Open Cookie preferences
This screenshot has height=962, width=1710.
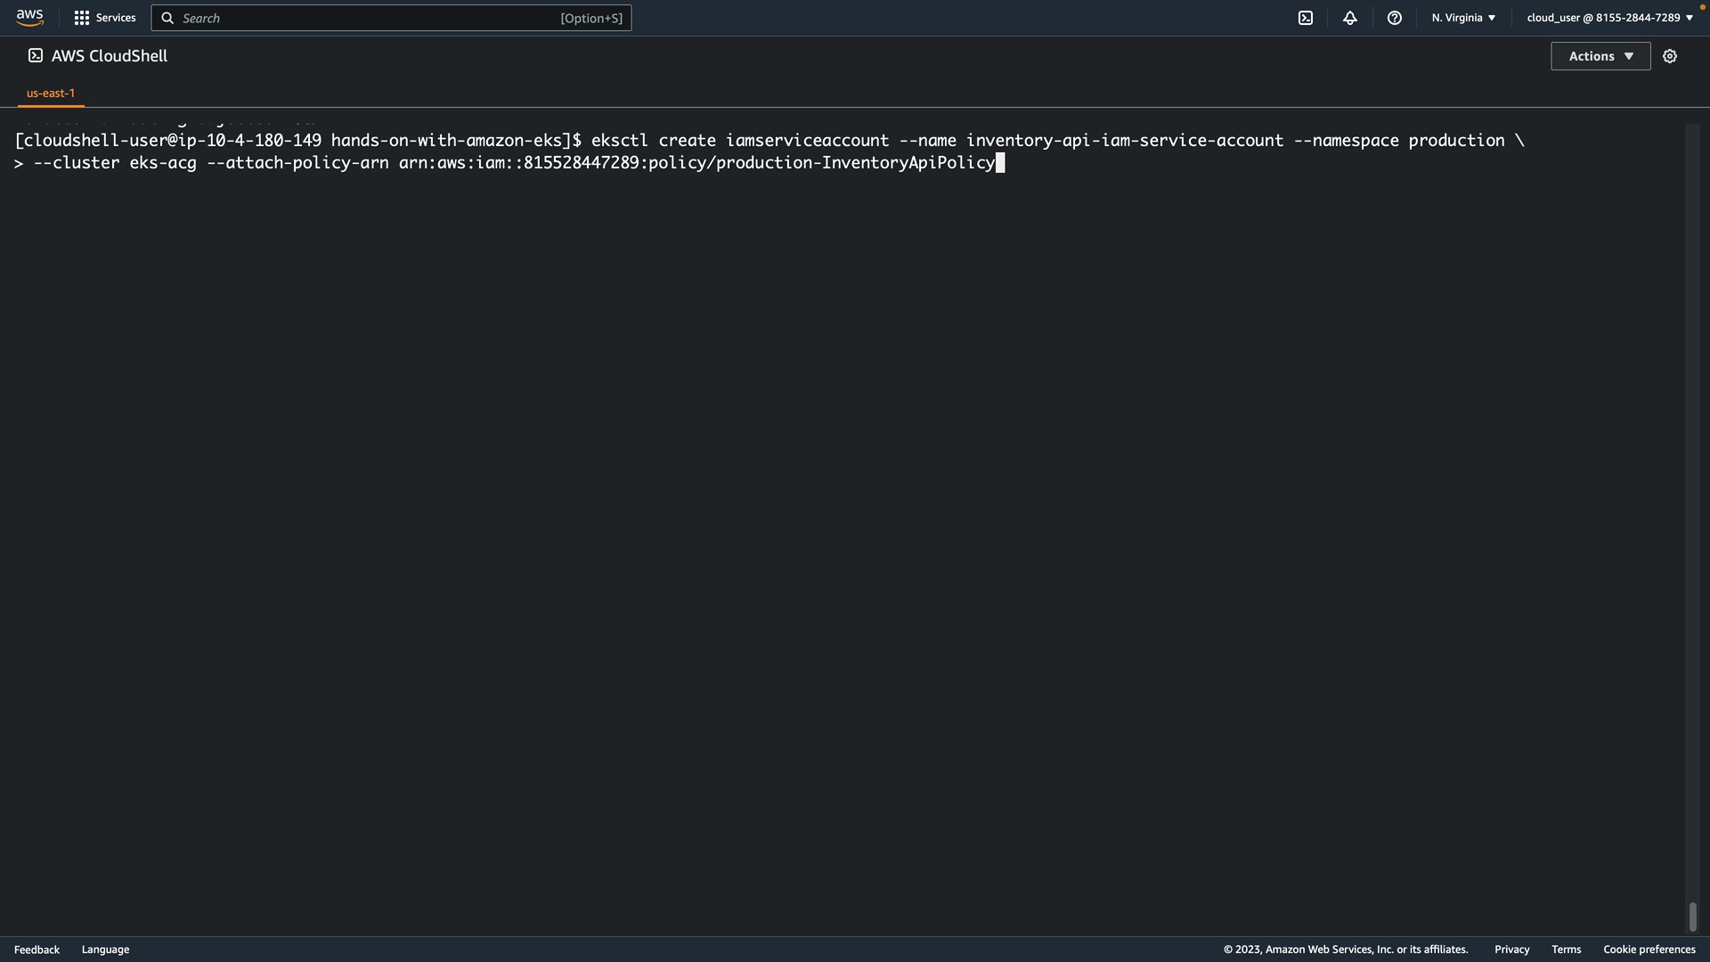coord(1649,950)
